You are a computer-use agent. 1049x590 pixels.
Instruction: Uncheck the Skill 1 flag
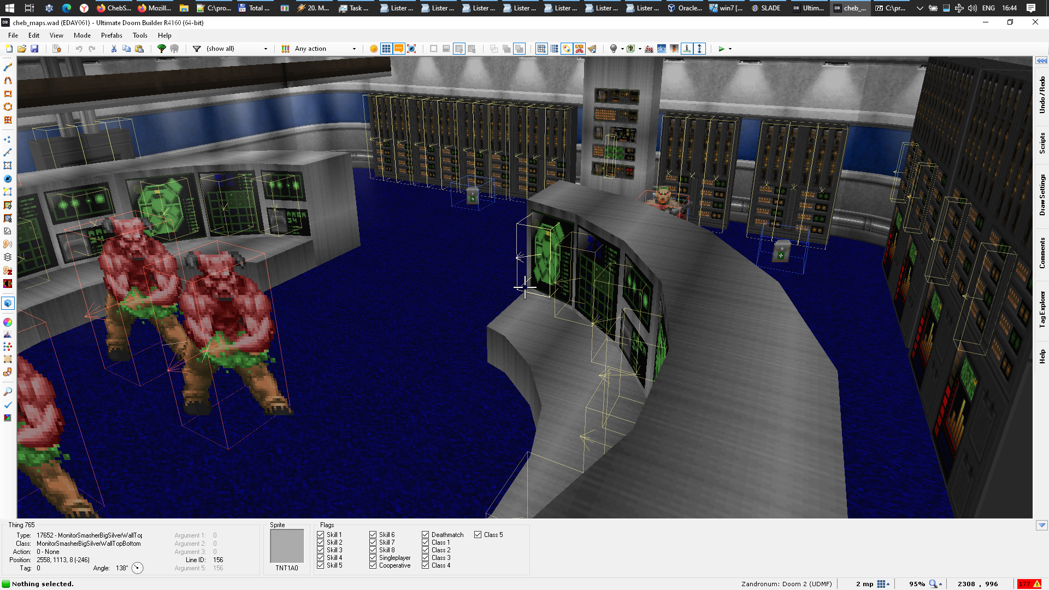[x=321, y=535]
